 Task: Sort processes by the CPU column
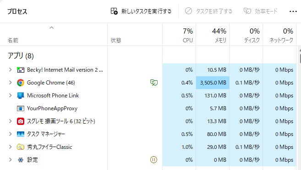click(179, 35)
